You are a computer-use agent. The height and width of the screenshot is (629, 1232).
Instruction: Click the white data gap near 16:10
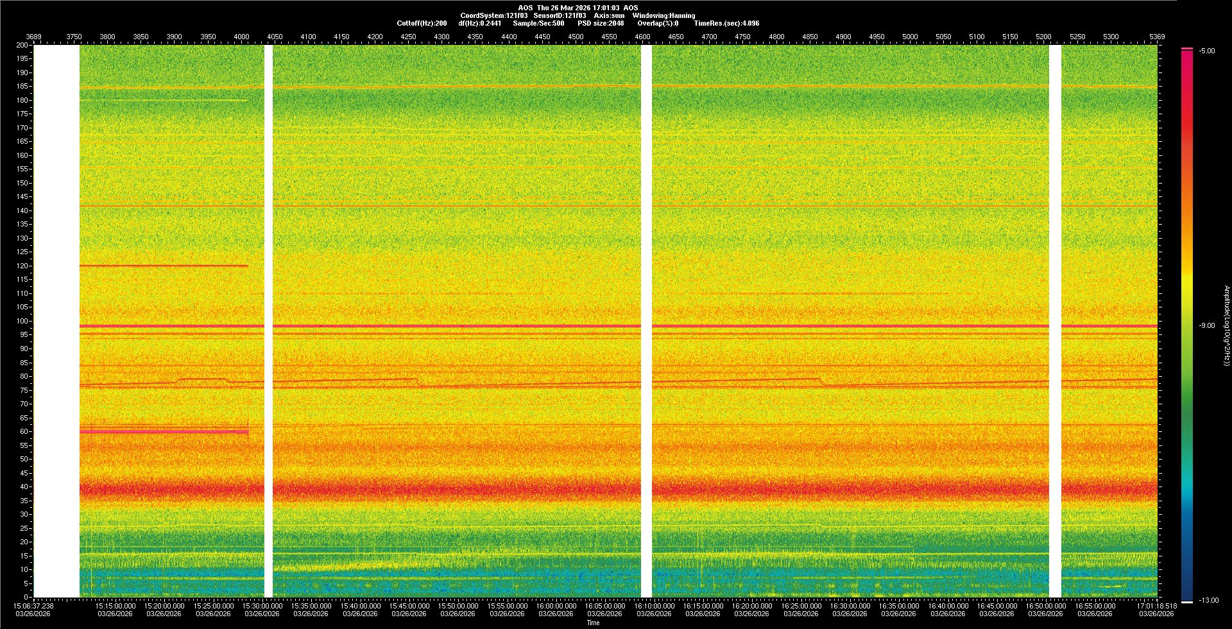(x=646, y=321)
